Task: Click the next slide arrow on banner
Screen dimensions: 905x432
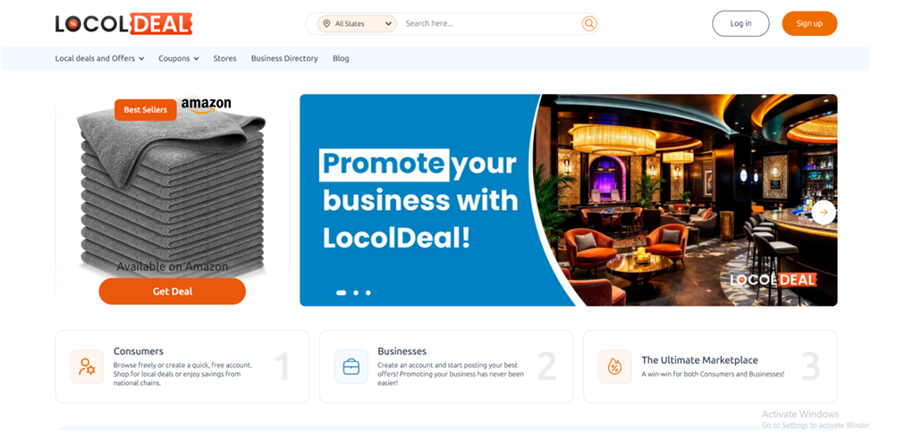Action: [x=824, y=213]
